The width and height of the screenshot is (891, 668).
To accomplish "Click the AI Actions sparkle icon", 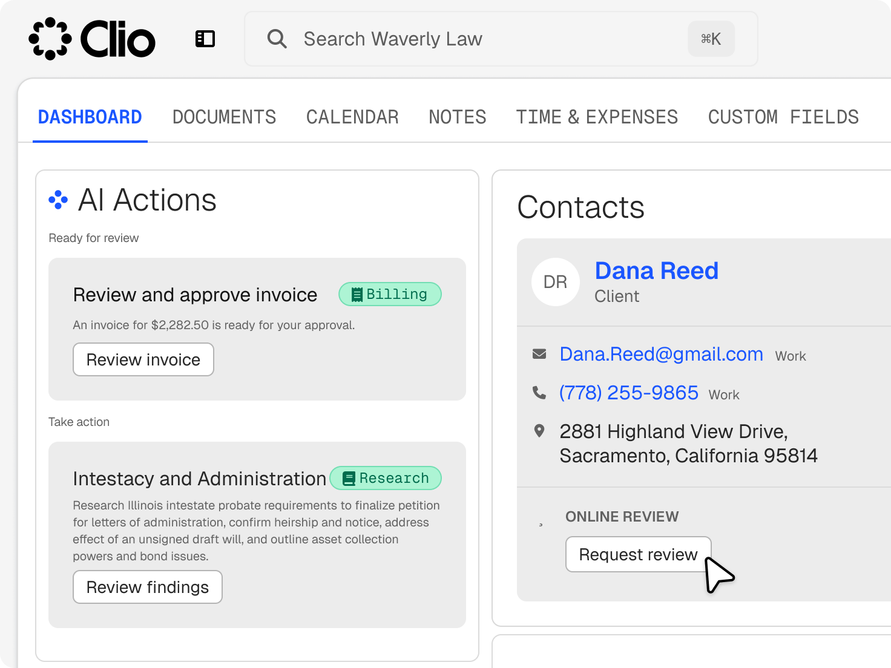I will pyautogui.click(x=58, y=200).
